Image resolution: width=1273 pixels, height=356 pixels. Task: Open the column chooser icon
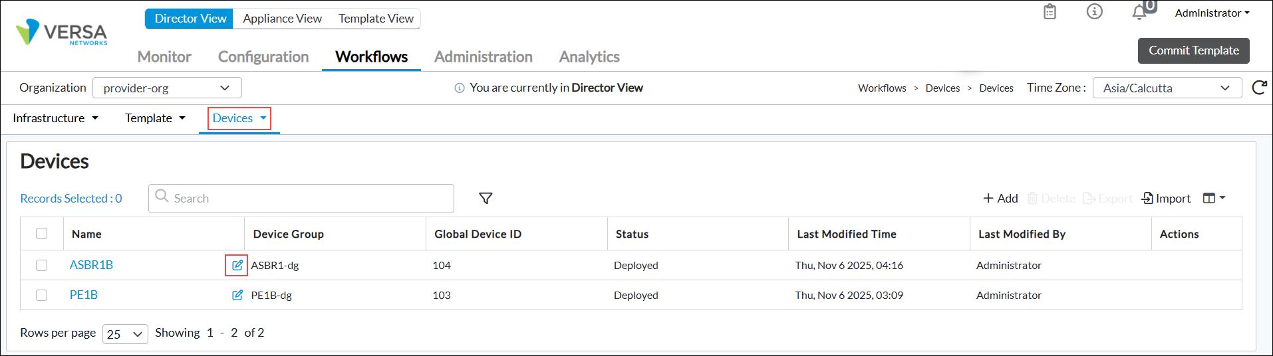1214,198
